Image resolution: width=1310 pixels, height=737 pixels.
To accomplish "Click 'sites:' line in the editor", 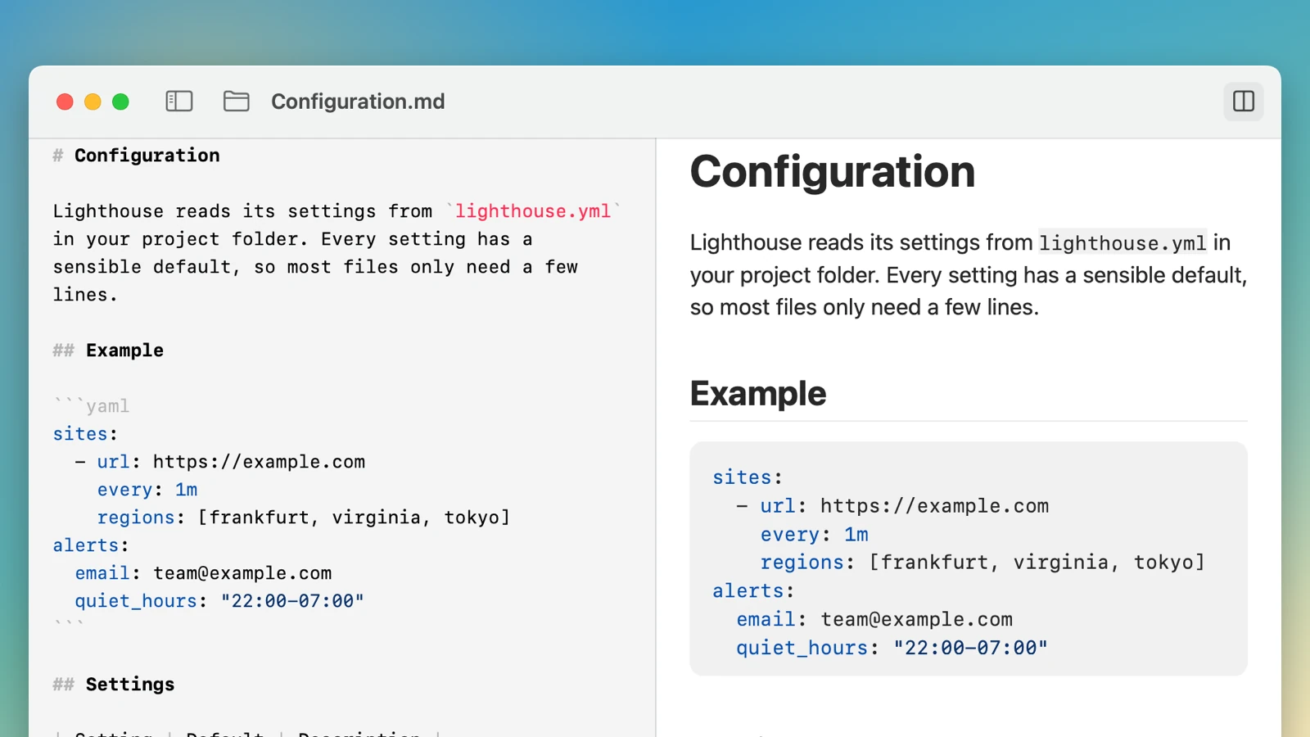I will coord(86,434).
